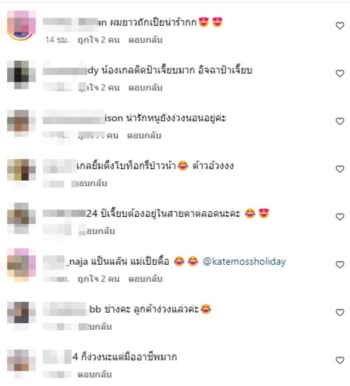Like the comment about ผมยาวถักเปีย

tap(340, 25)
